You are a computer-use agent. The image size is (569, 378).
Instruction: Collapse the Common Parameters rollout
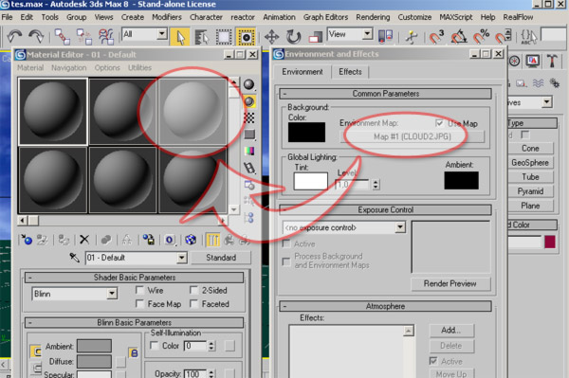(x=385, y=94)
